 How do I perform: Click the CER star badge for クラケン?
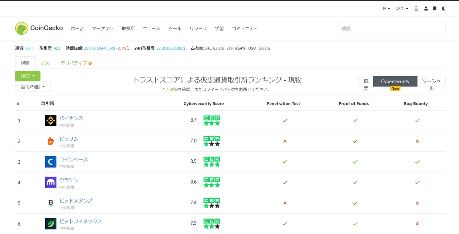pos(212,182)
